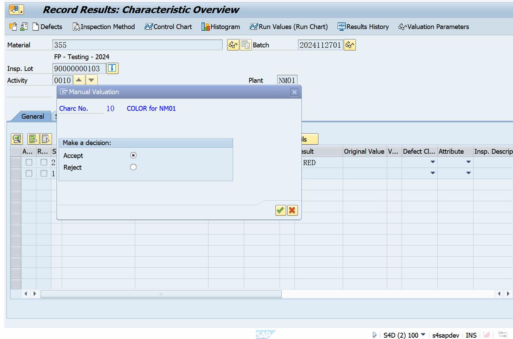Click the select-all rows icon above the table
Image resolution: width=513 pixels, height=339 pixels.
pos(33,139)
